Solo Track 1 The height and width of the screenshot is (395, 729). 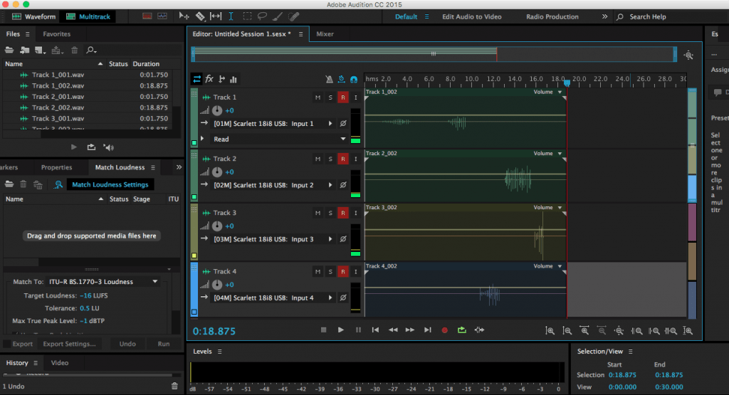click(x=330, y=98)
